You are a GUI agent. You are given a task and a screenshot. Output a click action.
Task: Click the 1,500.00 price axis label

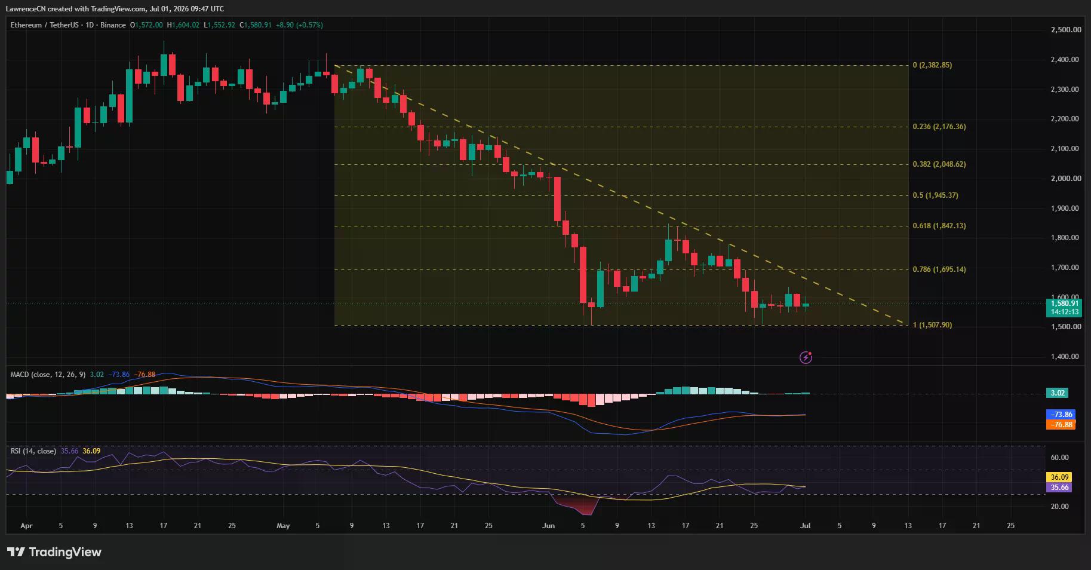(1065, 327)
